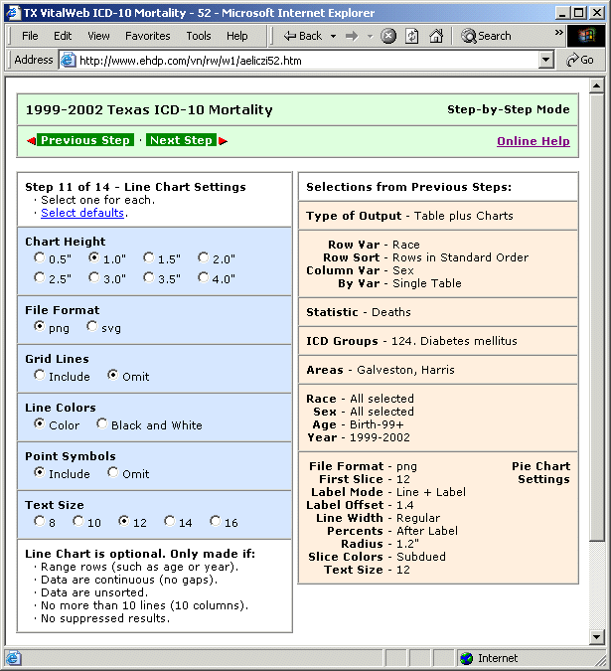Set text size to 10
The height and width of the screenshot is (671, 611).
77,521
